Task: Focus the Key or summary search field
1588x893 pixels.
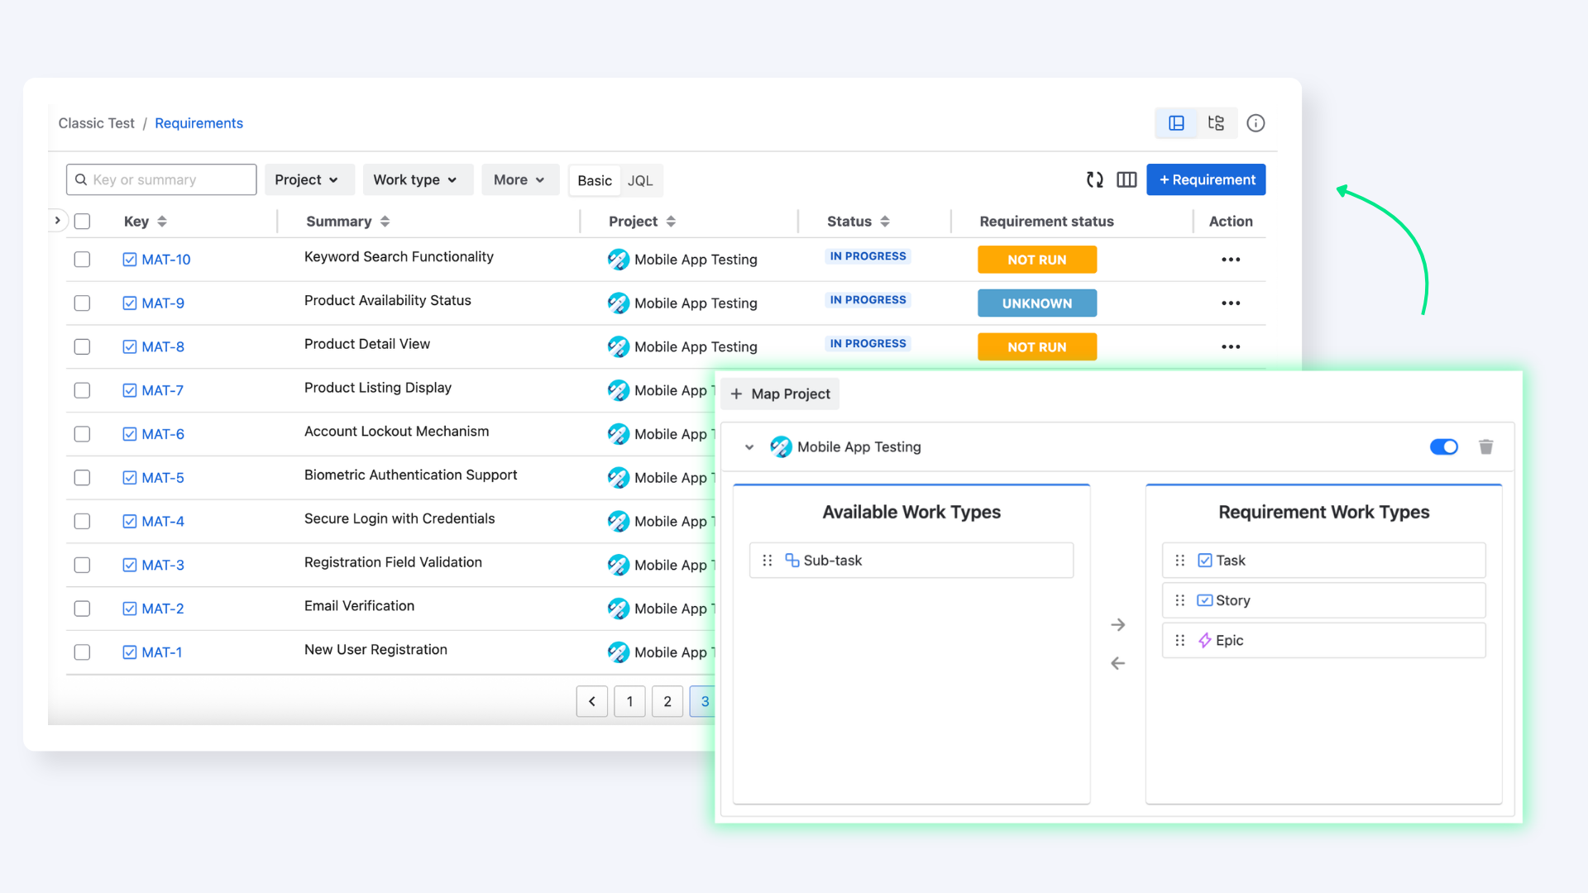Action: pos(161,179)
